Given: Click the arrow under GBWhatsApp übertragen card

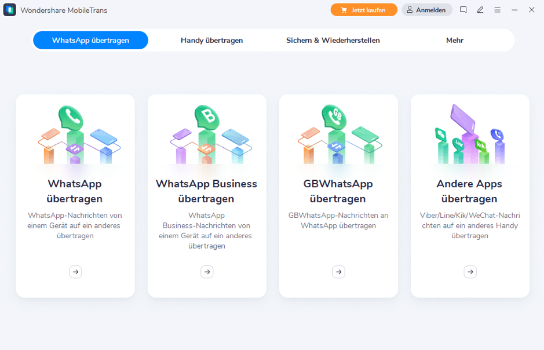Looking at the screenshot, I should [338, 272].
